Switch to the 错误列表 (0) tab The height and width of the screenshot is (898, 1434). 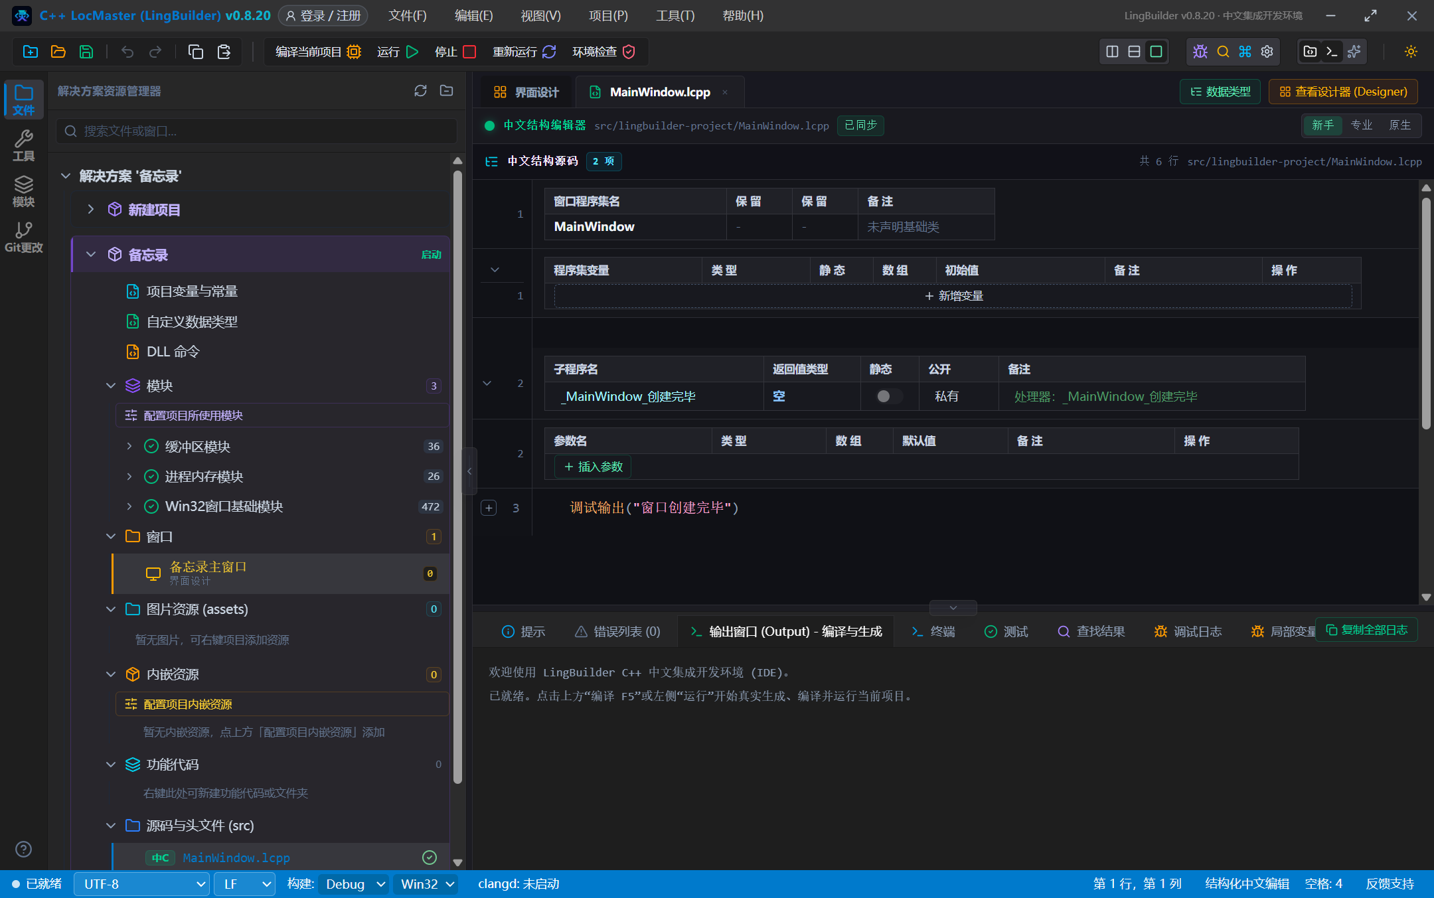click(x=617, y=631)
